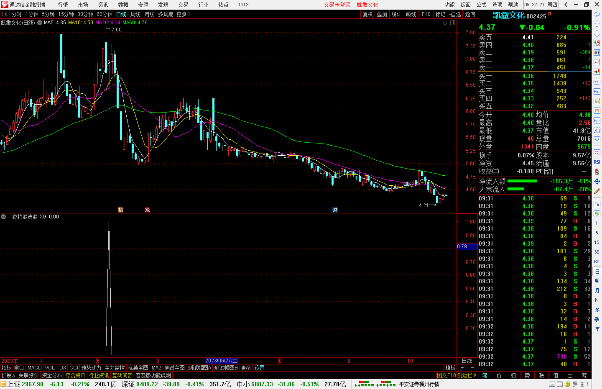The width and height of the screenshot is (602, 389).
Task: Select the 周线 weekly chart tab
Action: pyautogui.click(x=135, y=14)
